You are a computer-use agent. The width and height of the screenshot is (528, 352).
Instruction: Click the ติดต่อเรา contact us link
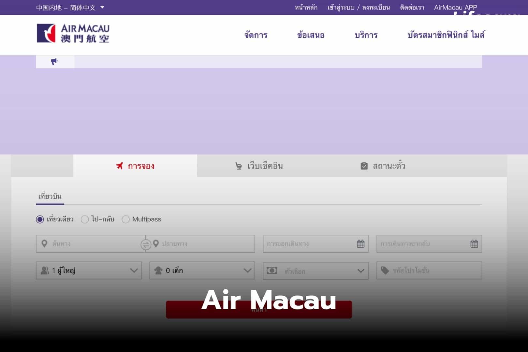[412, 7]
